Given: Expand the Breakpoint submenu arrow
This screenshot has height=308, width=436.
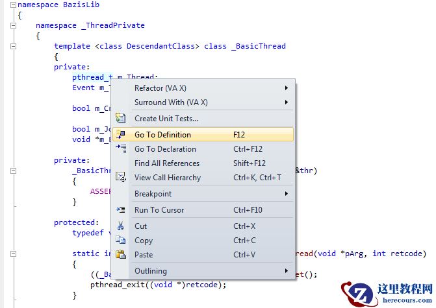Looking at the screenshot, I should pos(287,194).
